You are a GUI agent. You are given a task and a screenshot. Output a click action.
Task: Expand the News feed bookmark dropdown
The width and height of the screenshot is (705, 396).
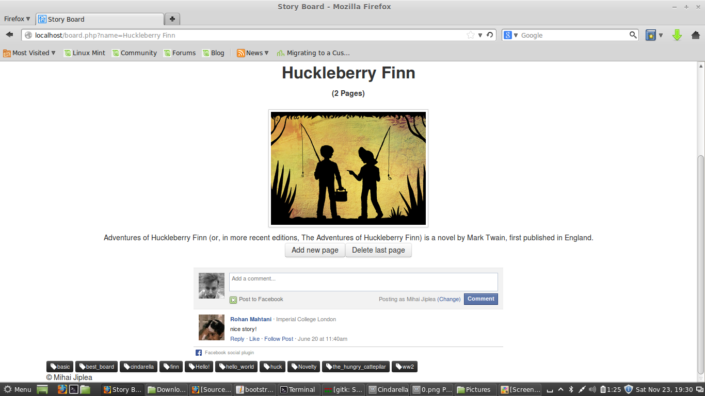(x=253, y=53)
